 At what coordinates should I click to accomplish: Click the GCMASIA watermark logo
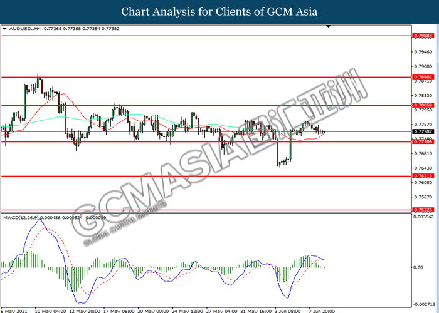pyautogui.click(x=218, y=156)
